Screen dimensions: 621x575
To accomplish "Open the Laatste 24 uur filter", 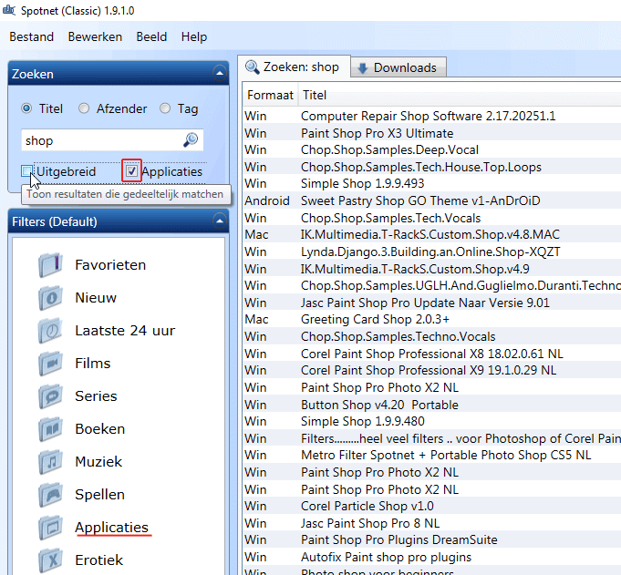I will 125,331.
